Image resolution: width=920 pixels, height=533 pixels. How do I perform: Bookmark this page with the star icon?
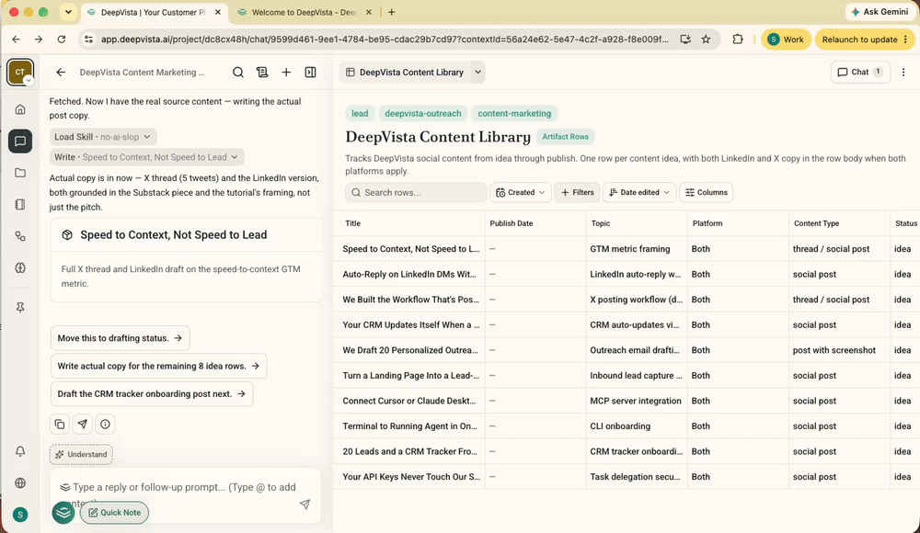pyautogui.click(x=706, y=40)
